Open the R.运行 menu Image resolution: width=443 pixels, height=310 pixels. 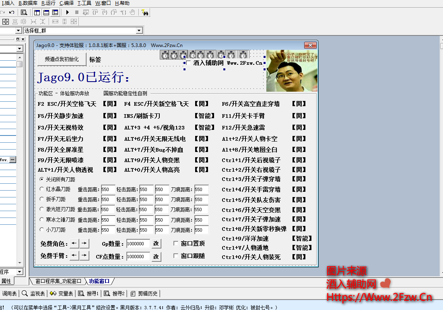(x=48, y=3)
